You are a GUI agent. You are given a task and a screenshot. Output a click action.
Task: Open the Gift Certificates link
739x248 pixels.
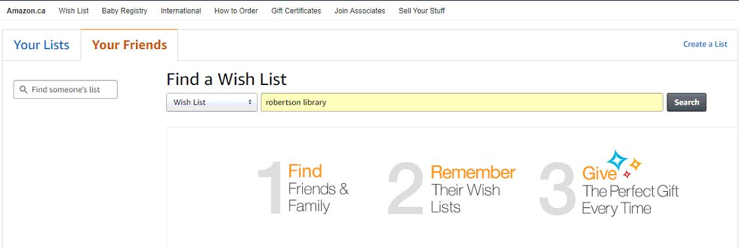click(296, 11)
